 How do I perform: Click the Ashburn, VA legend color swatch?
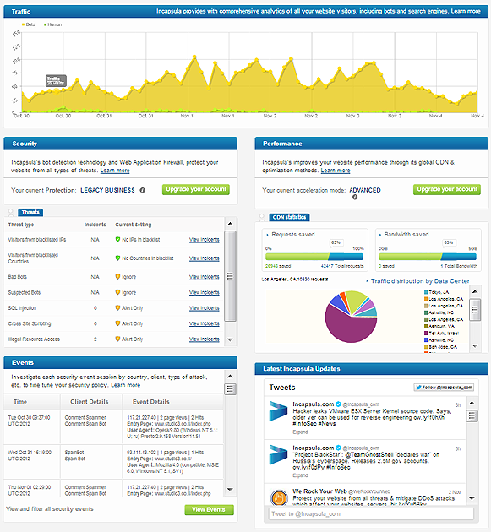(x=426, y=327)
